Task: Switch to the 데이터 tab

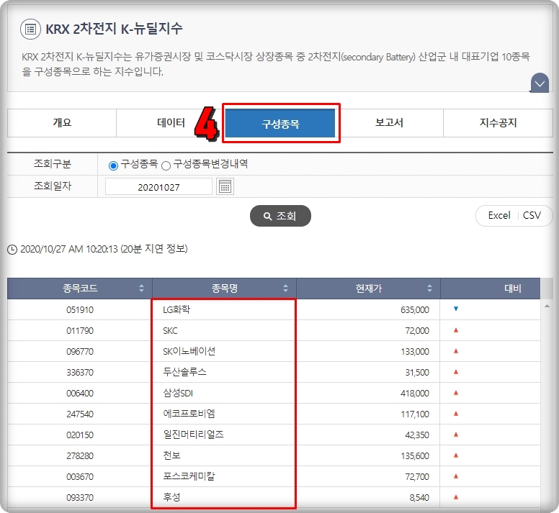Action: coord(171,123)
